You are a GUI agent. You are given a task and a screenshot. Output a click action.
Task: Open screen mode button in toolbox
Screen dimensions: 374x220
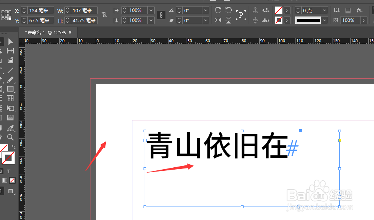click(11, 191)
